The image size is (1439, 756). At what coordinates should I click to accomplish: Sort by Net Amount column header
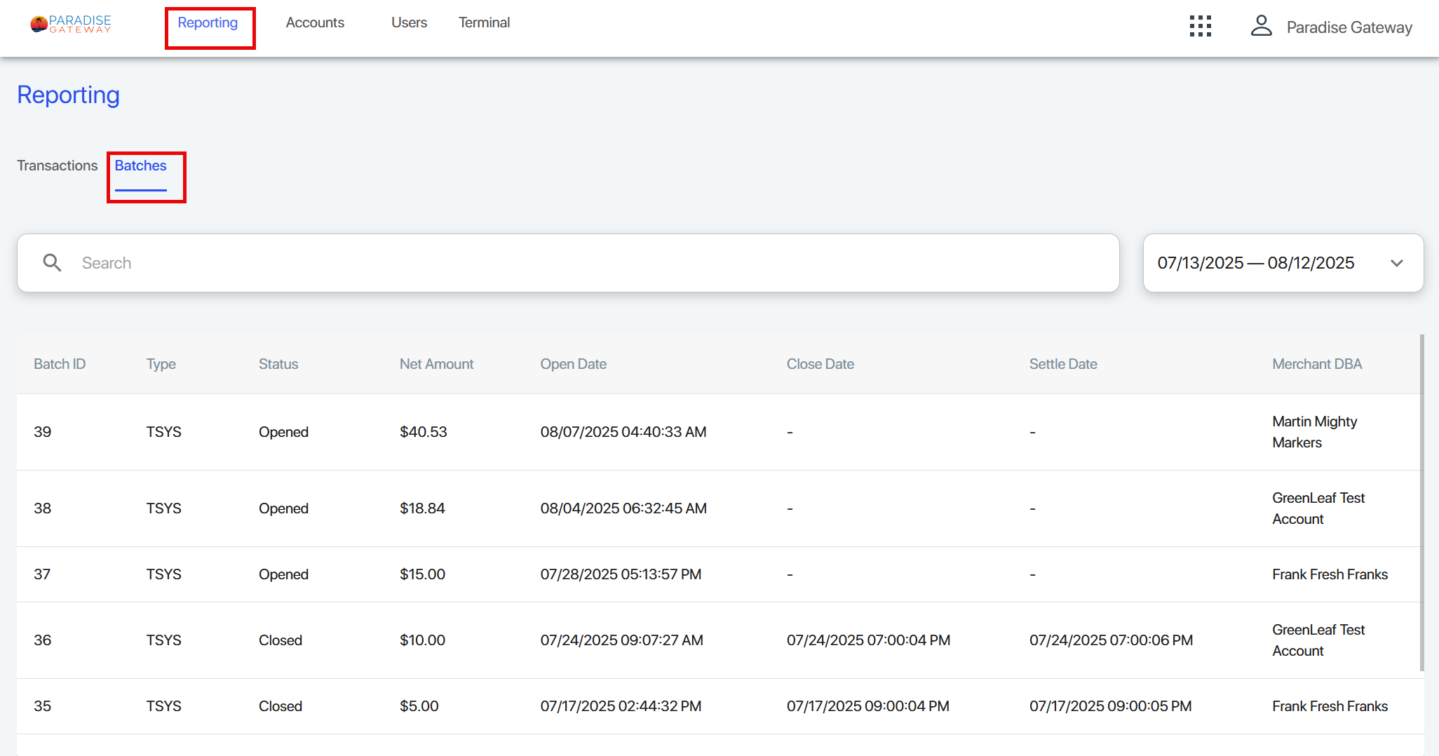click(x=436, y=364)
